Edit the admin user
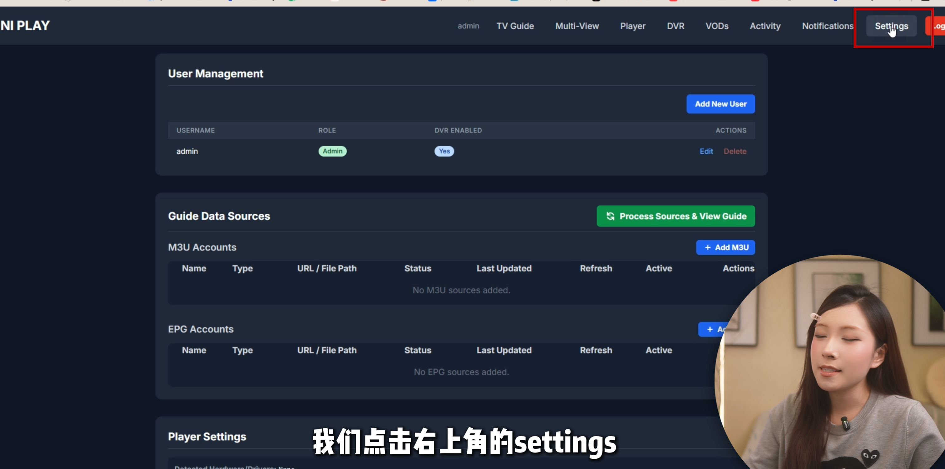Image resolution: width=945 pixels, height=469 pixels. tap(706, 151)
